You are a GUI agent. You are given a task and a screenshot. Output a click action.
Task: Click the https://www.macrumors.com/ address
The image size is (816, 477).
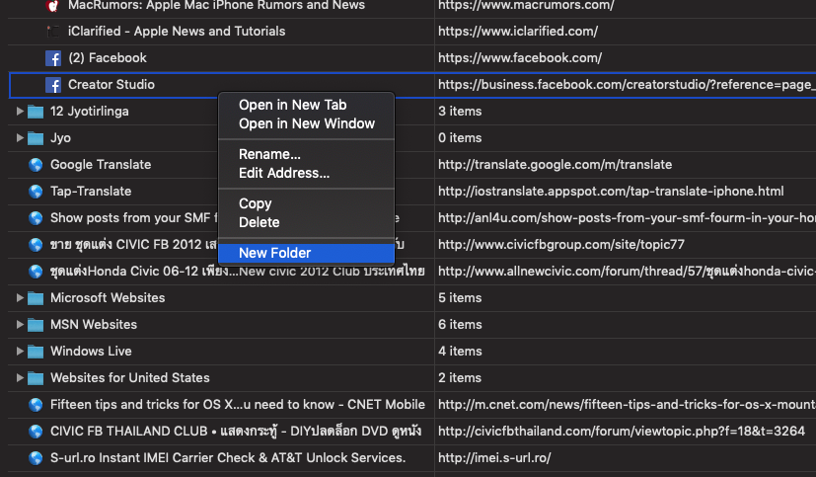click(x=526, y=5)
